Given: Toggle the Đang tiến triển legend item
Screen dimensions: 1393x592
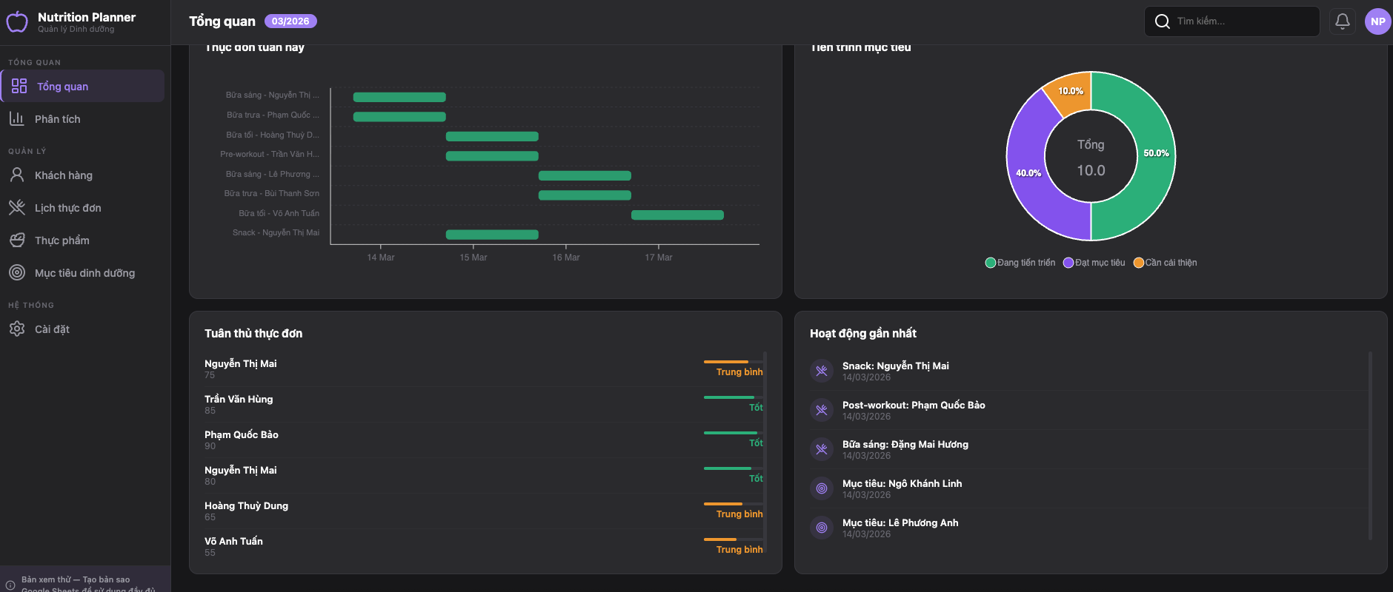Looking at the screenshot, I should click(x=1020, y=263).
